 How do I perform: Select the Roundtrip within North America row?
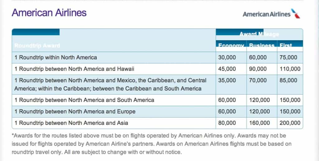pyautogui.click(x=157, y=57)
